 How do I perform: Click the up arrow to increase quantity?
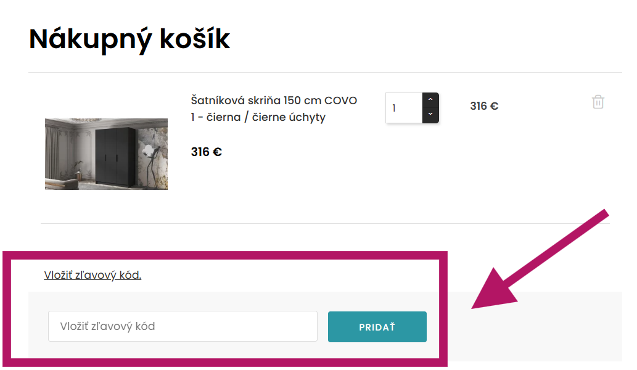tap(431, 98)
